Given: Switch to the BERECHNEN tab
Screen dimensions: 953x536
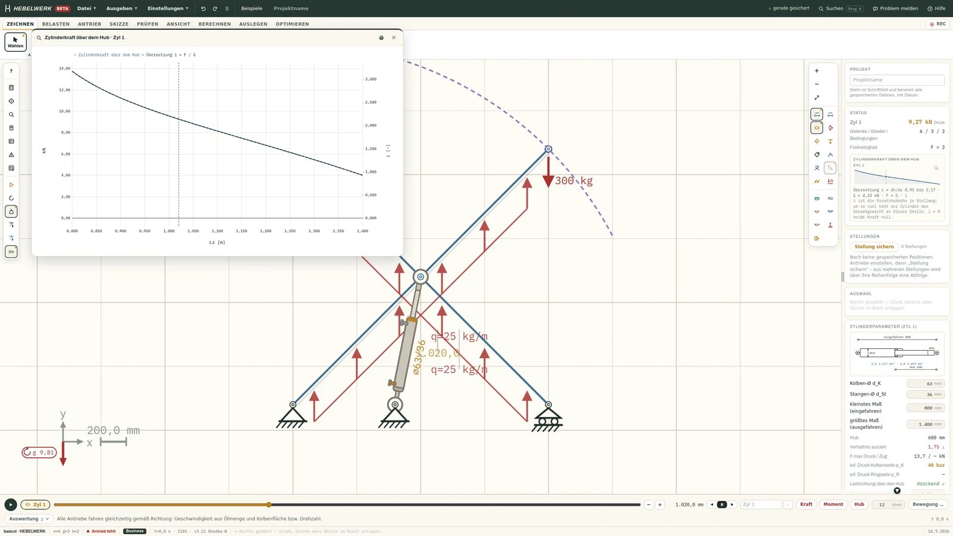Looking at the screenshot, I should pyautogui.click(x=214, y=24).
